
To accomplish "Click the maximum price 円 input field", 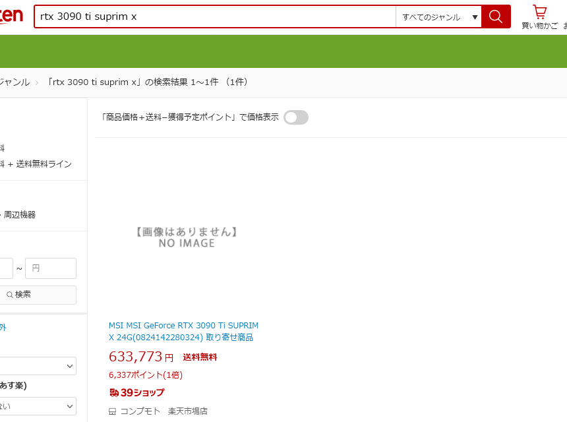I will 51,268.
